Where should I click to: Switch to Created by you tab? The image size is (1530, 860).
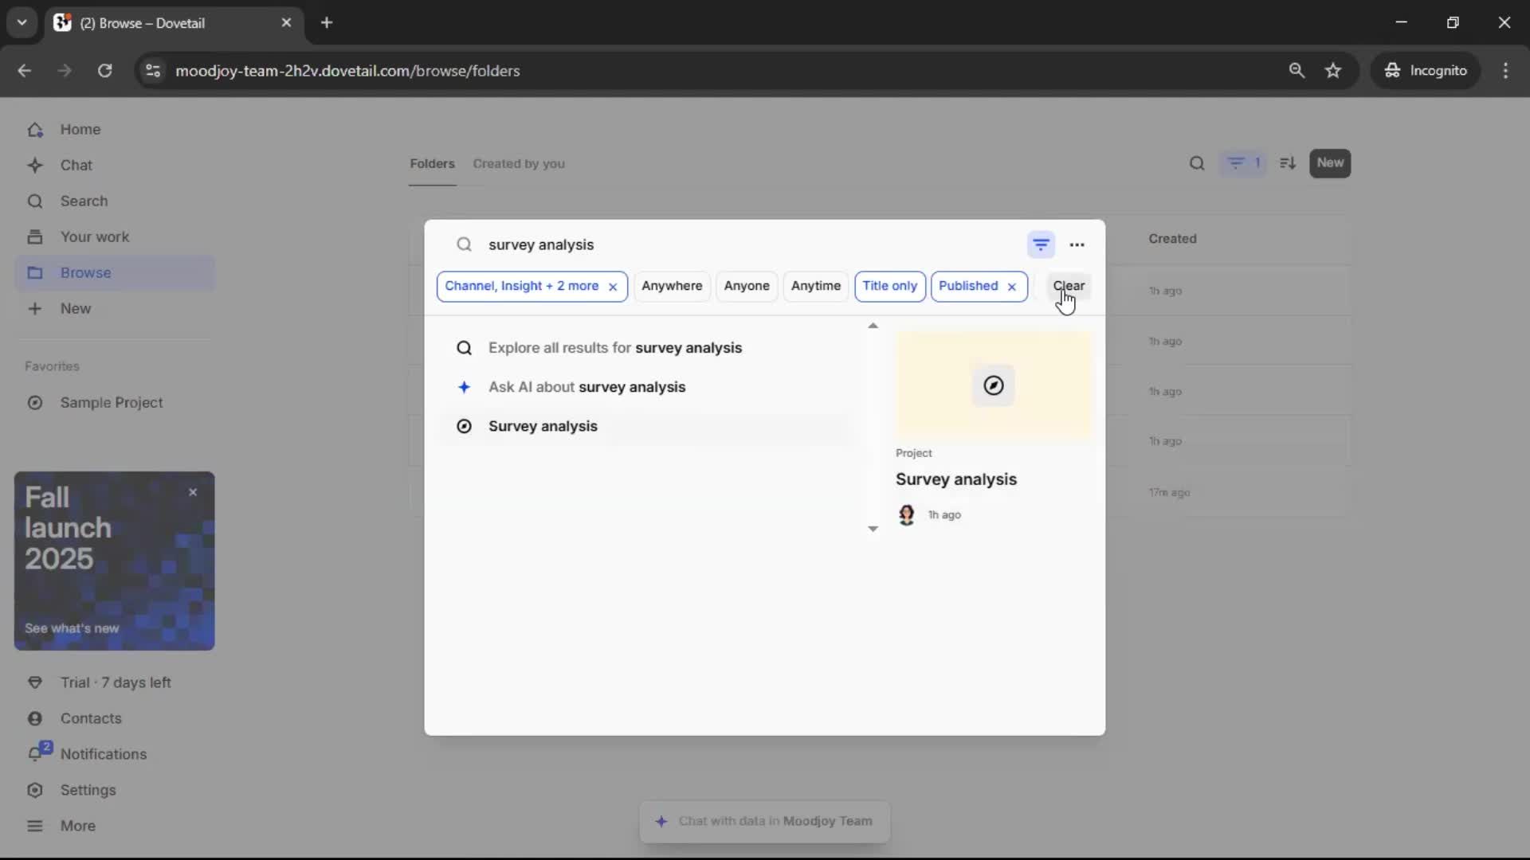coord(519,164)
